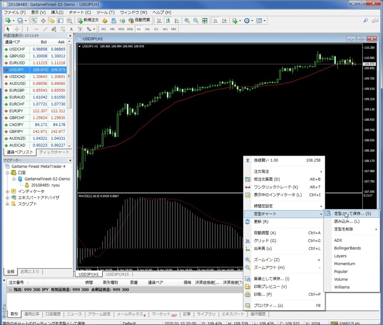Collapse the 口座 tree node
This screenshot has width=383, height=325.
pyautogui.click(x=7, y=173)
